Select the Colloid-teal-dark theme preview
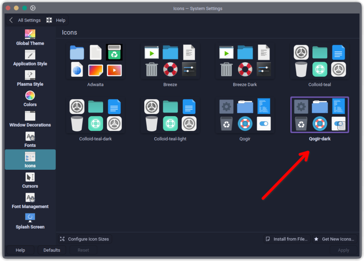364x261 pixels. click(95, 115)
